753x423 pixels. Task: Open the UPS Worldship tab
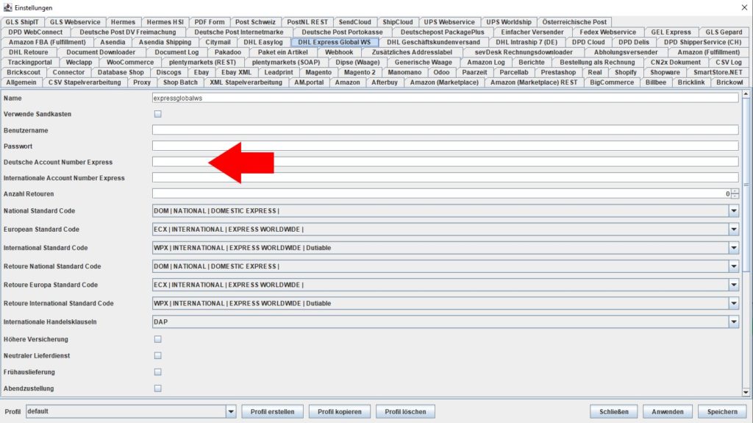[x=509, y=22]
